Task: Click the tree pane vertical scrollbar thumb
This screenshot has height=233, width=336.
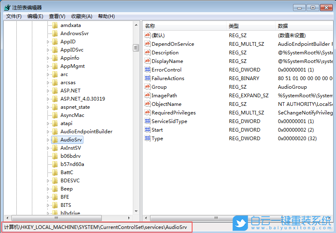Action: tap(136, 48)
